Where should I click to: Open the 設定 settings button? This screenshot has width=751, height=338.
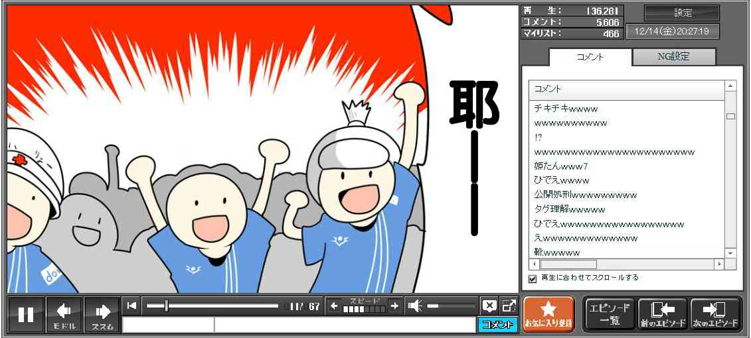click(x=682, y=13)
